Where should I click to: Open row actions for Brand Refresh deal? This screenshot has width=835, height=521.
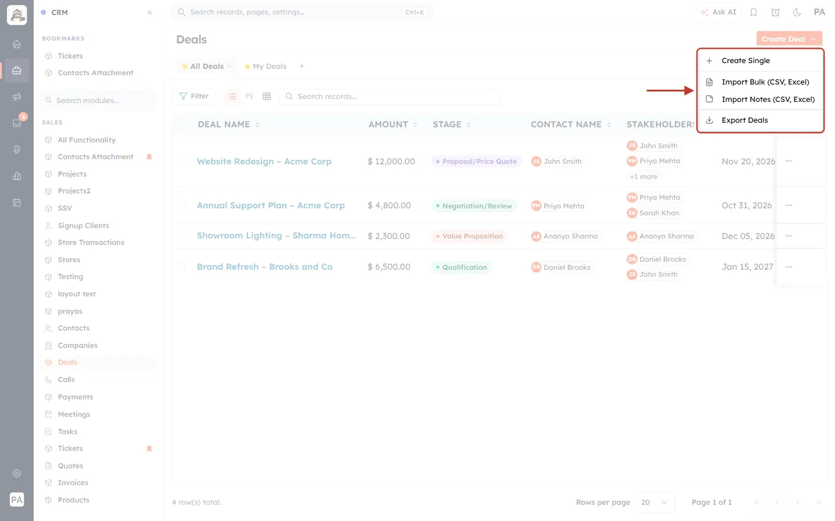pyautogui.click(x=789, y=267)
